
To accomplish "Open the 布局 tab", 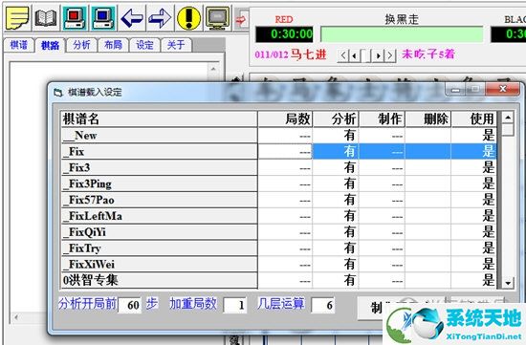I will [113, 45].
